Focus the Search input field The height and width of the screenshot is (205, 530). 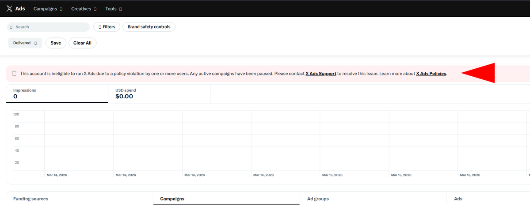pyautogui.click(x=48, y=27)
